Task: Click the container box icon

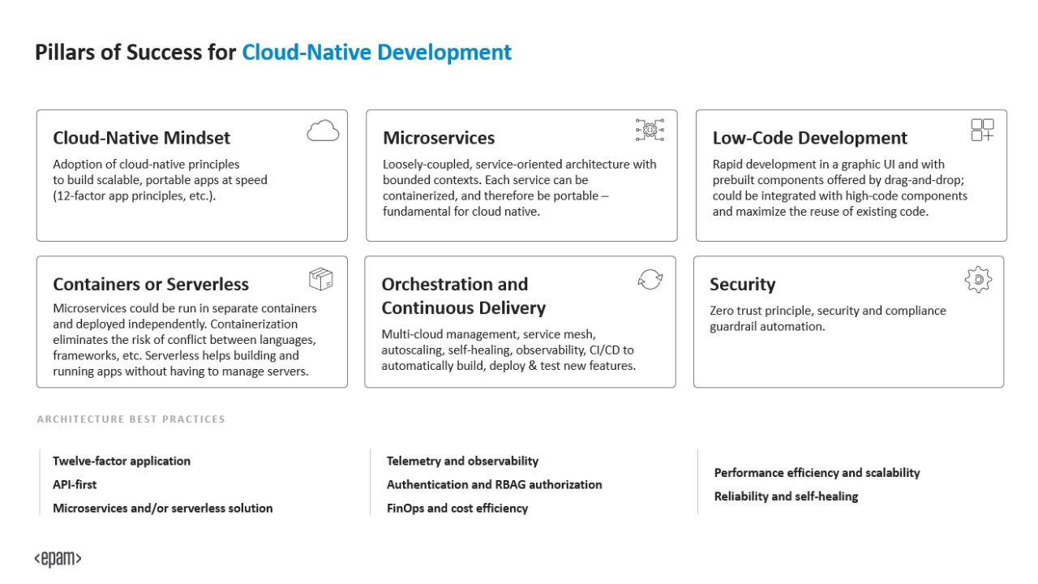Action: (321, 279)
